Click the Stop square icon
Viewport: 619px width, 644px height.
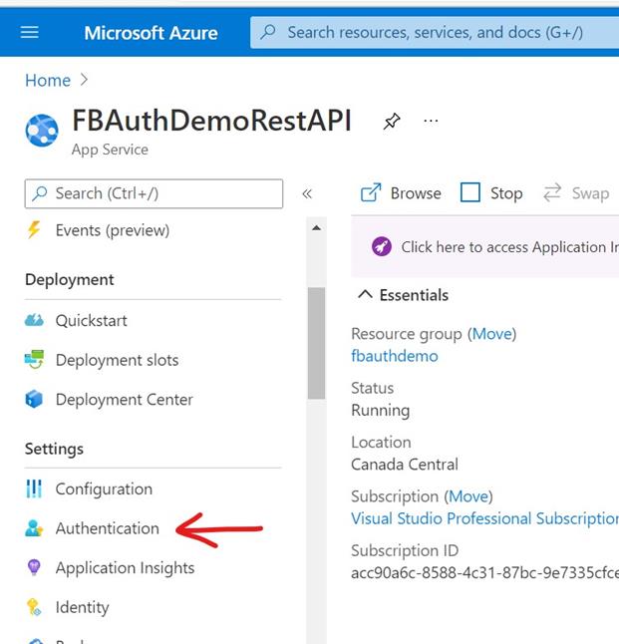tap(470, 192)
